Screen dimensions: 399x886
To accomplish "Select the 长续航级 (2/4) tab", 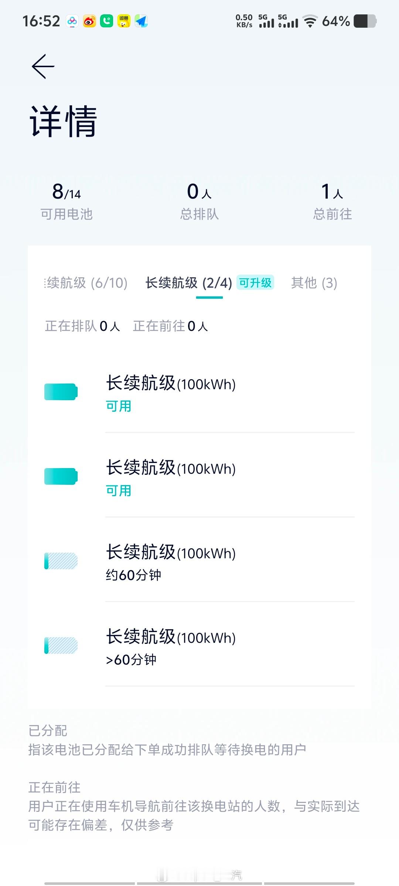I will coord(189,283).
